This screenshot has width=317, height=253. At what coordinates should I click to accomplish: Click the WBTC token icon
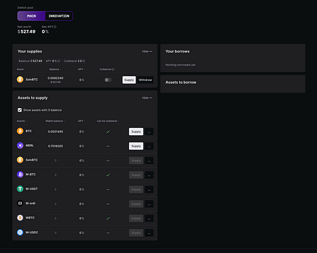[20, 218]
